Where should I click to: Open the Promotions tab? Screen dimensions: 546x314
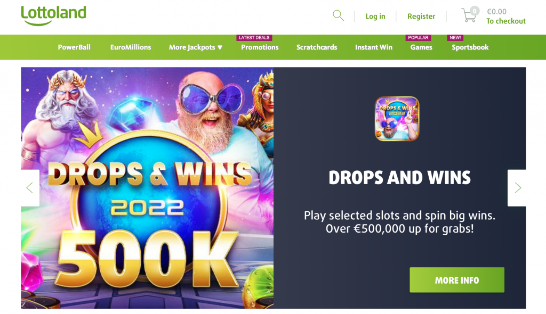click(260, 47)
